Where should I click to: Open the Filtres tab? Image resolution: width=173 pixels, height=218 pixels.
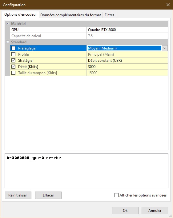(110, 15)
